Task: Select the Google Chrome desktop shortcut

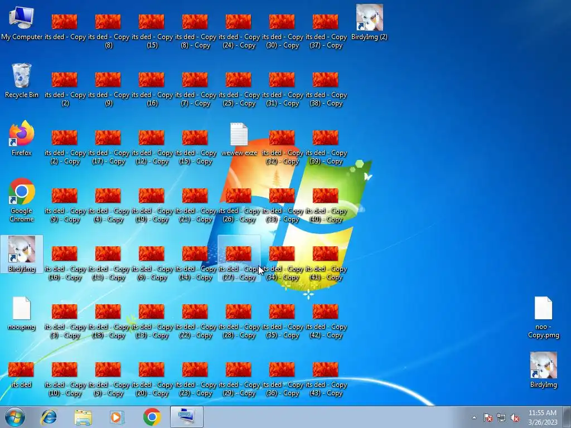Action: [x=22, y=200]
